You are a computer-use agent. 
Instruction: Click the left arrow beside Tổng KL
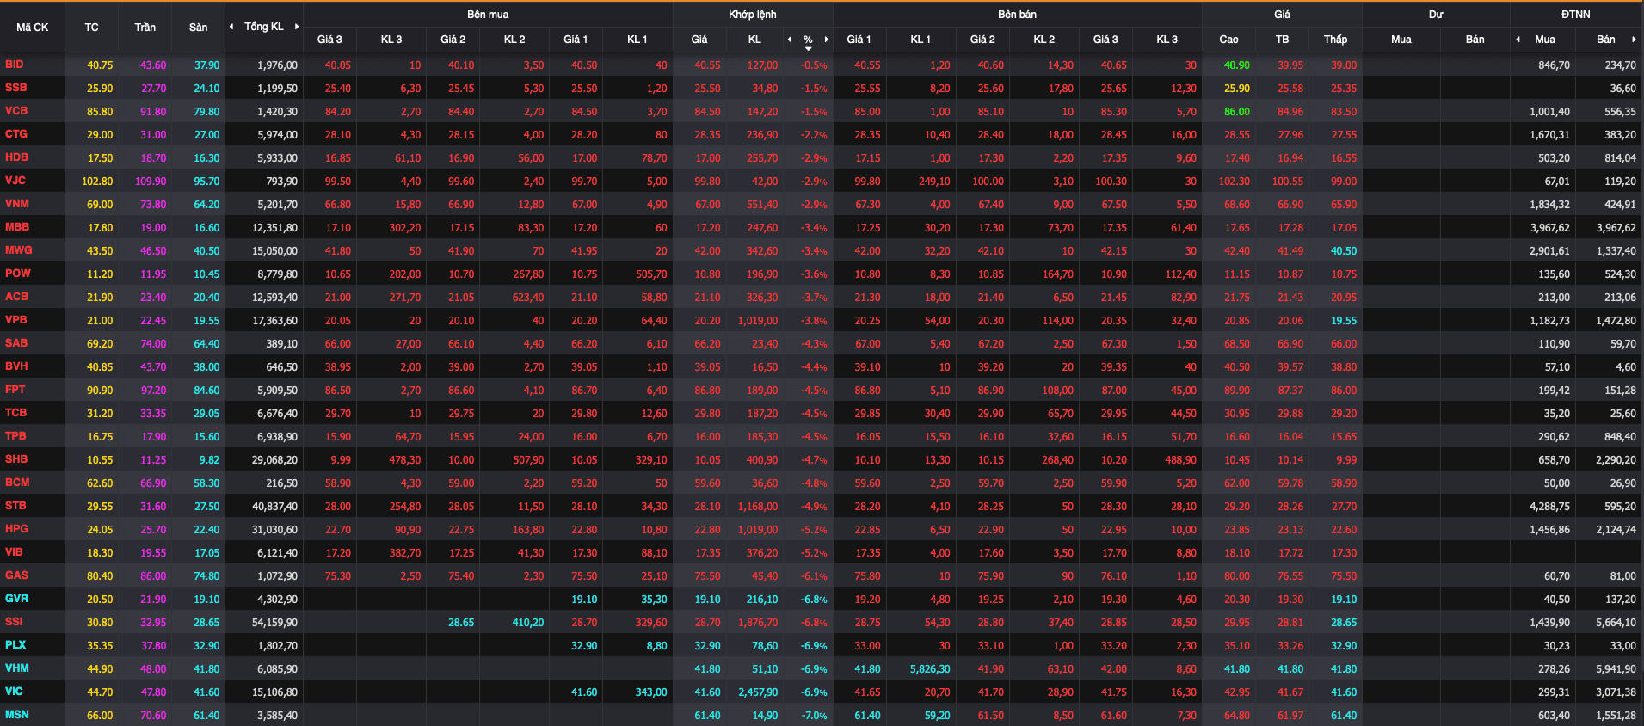point(231,27)
